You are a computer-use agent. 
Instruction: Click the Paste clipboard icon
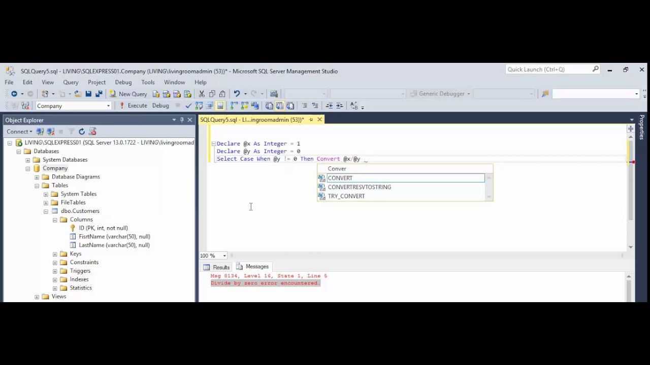pyautogui.click(x=222, y=94)
